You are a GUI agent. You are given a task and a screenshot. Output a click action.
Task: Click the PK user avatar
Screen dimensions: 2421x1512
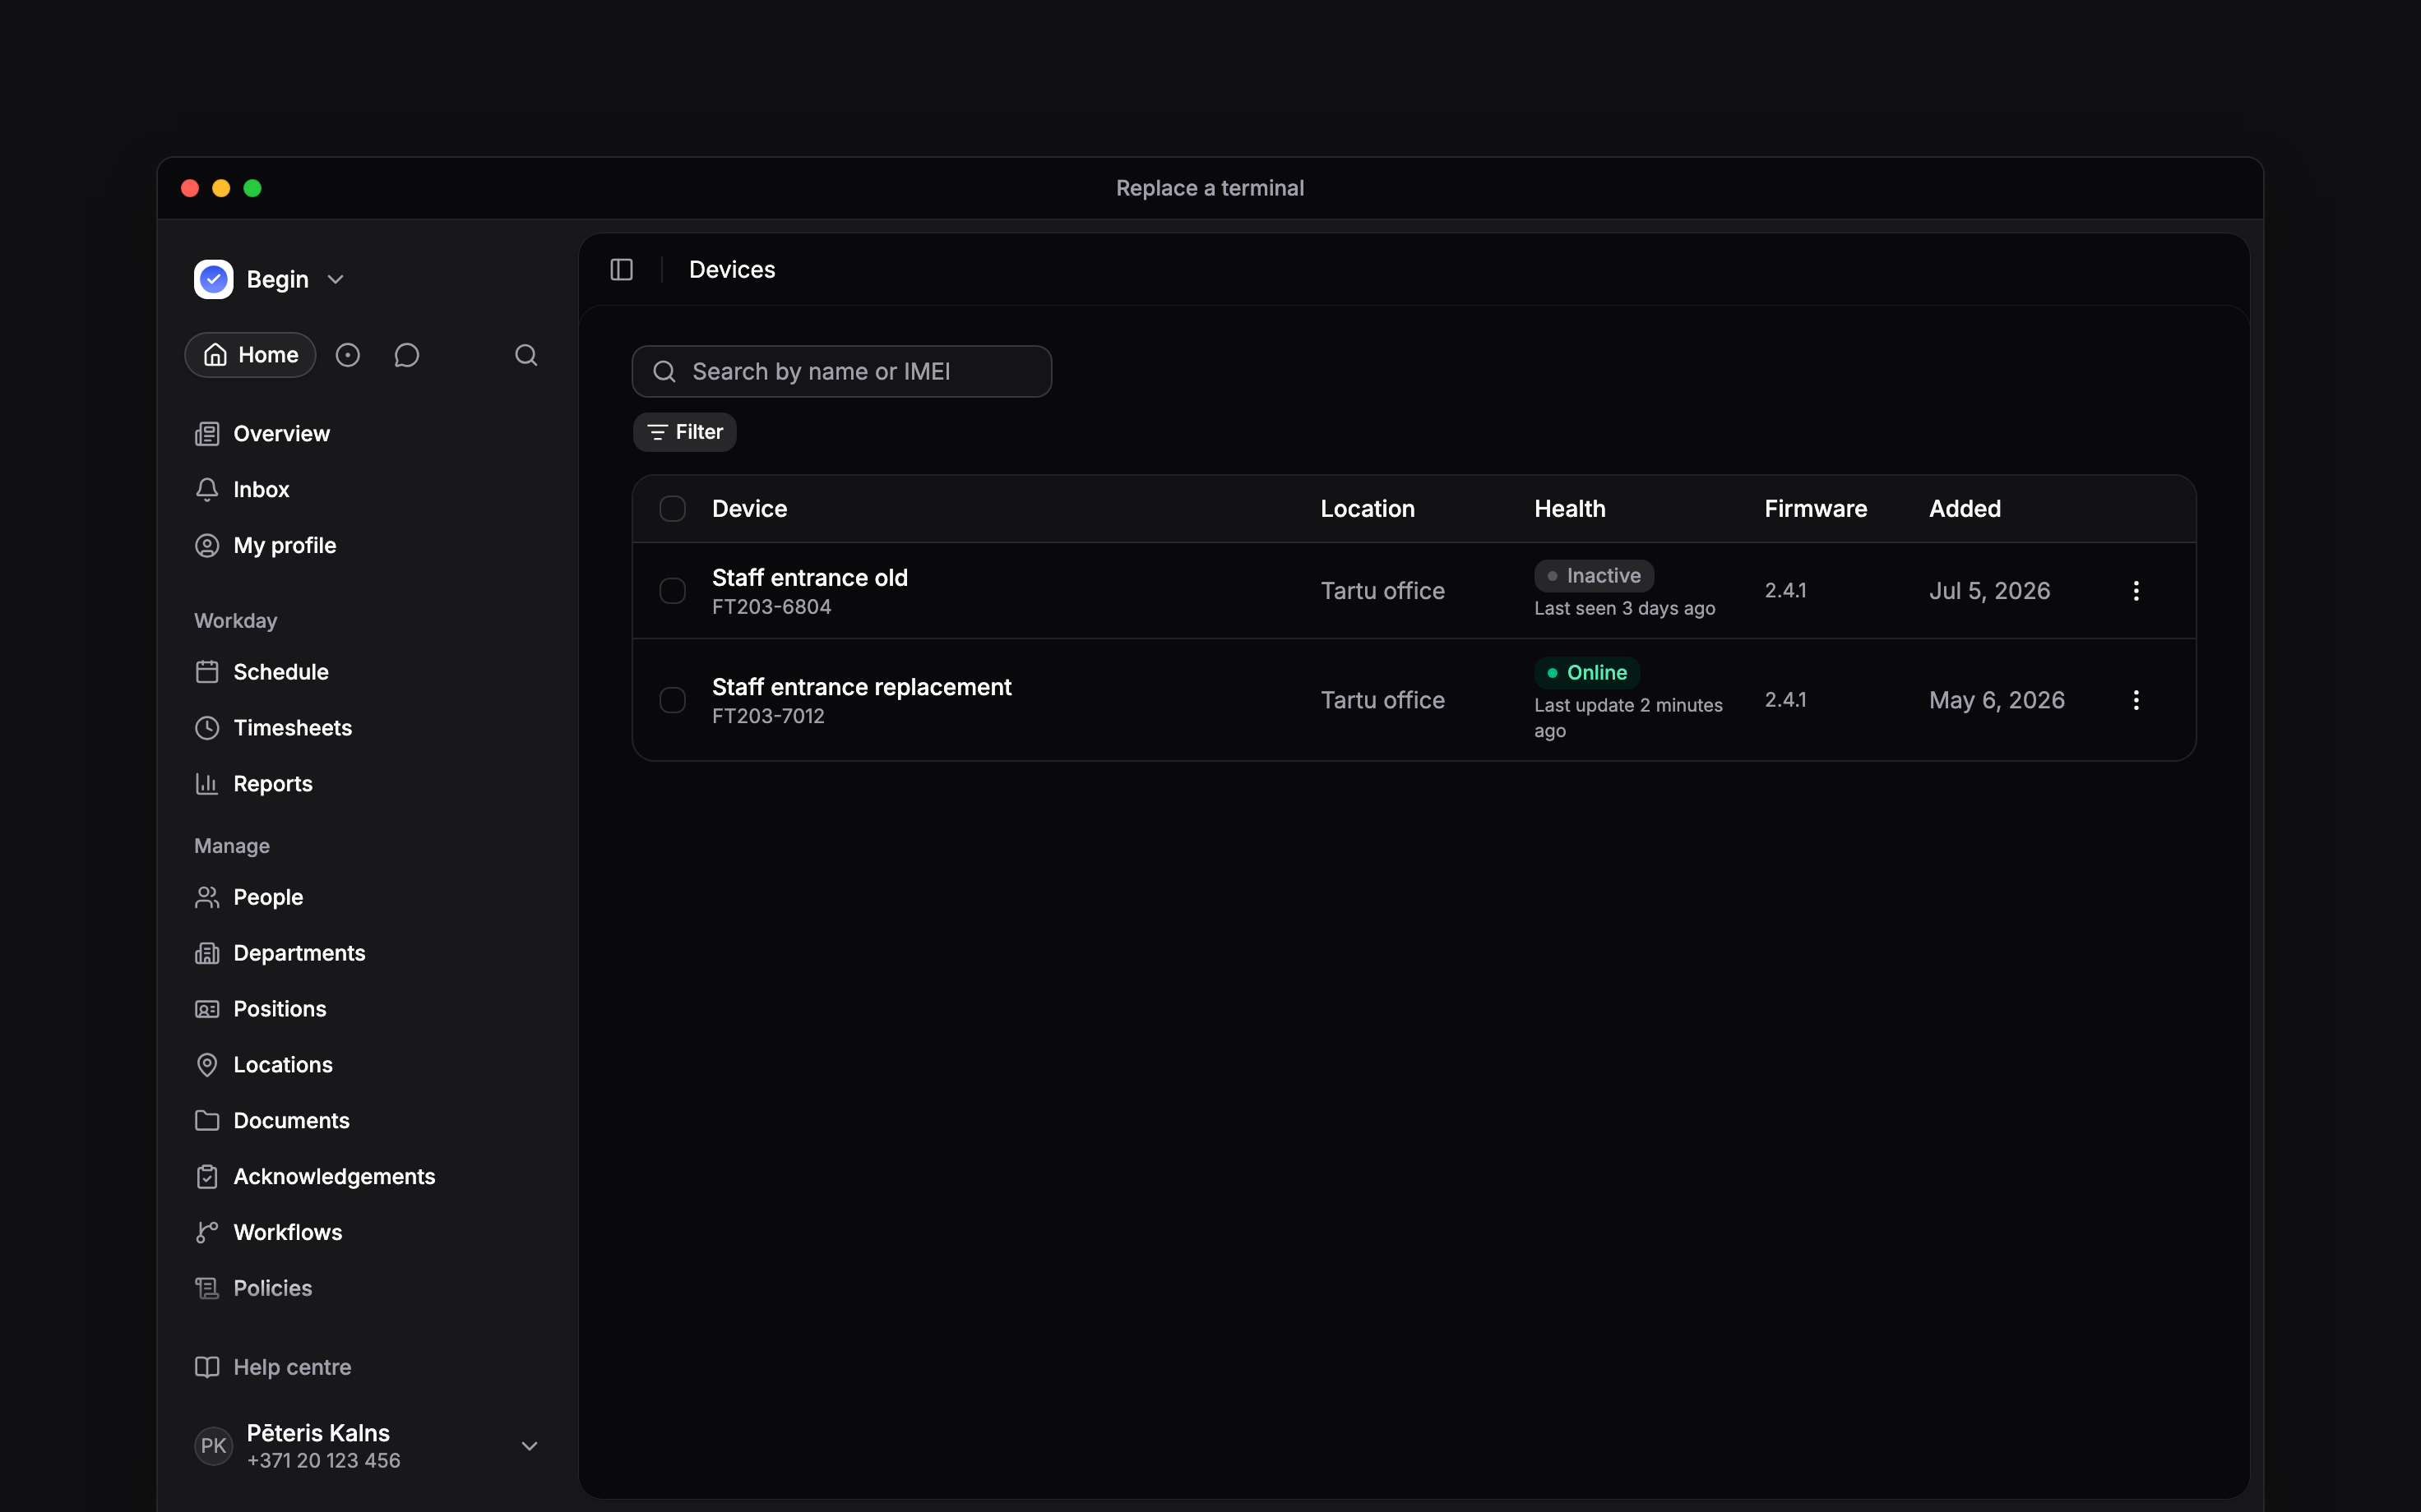coord(213,1446)
